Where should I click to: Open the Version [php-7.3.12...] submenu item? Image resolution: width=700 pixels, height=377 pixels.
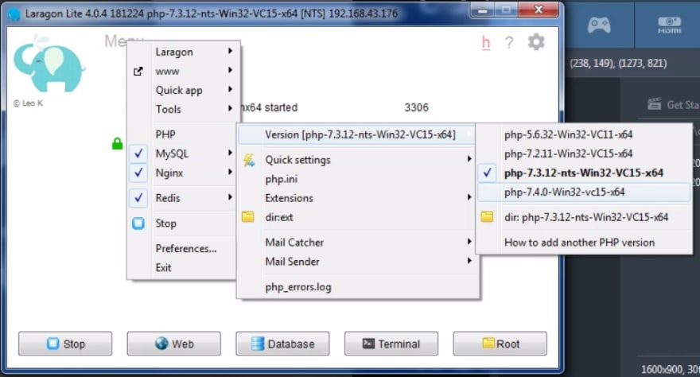(356, 134)
